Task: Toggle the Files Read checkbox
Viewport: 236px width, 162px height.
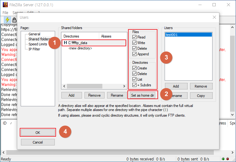Action: [x=134, y=37]
